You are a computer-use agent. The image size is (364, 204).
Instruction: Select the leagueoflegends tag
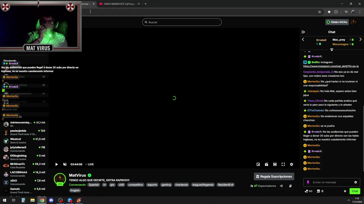(203, 185)
